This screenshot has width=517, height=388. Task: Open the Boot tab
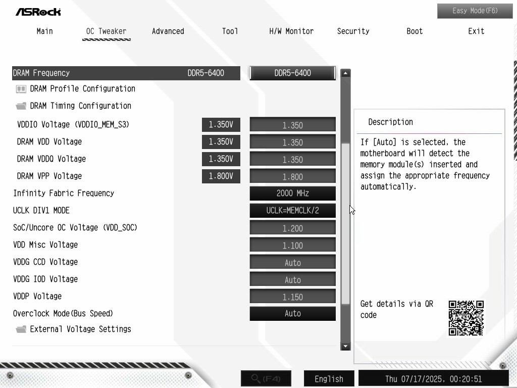point(415,31)
